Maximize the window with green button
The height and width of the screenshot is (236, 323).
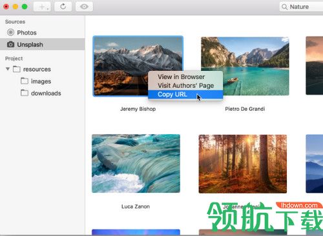pyautogui.click(x=25, y=6)
